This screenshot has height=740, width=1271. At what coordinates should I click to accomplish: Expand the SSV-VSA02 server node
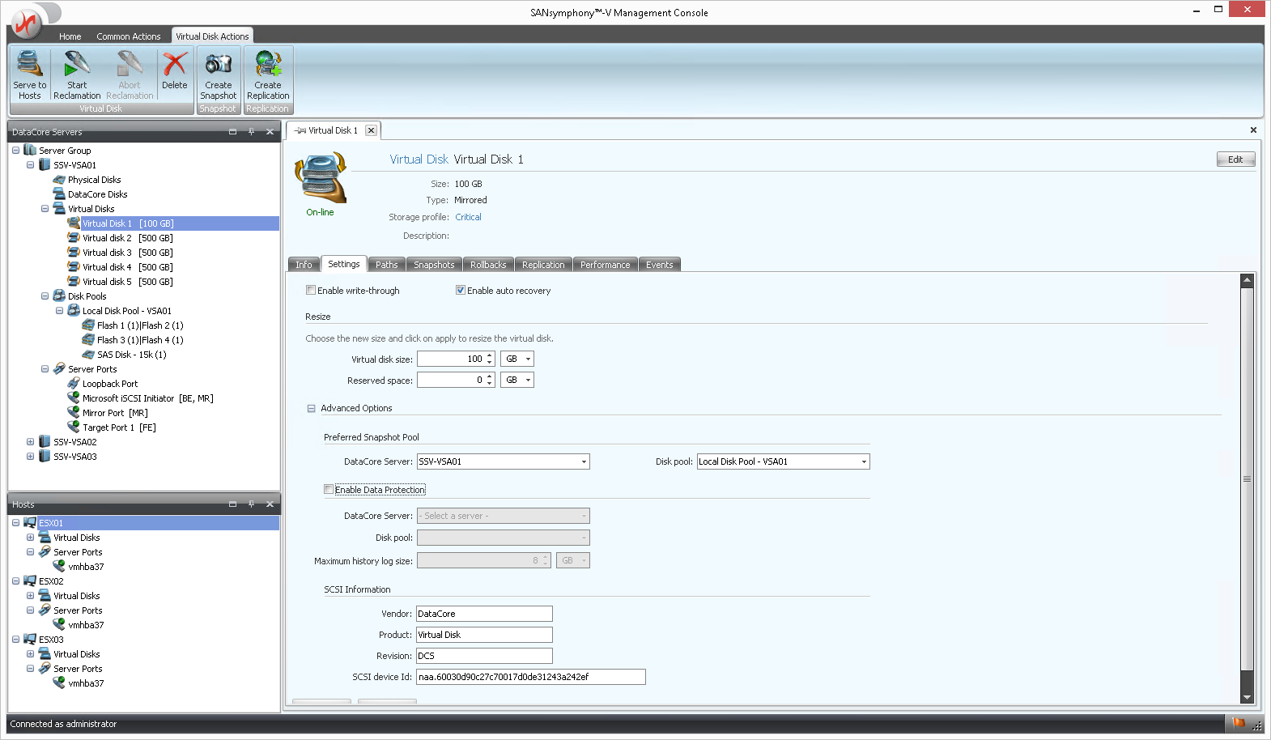click(30, 442)
